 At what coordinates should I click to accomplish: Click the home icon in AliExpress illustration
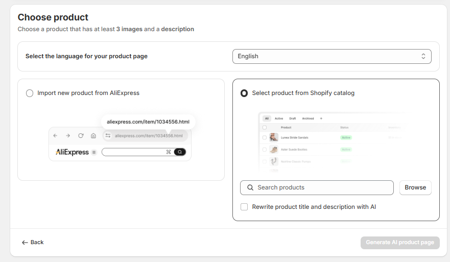(x=93, y=136)
